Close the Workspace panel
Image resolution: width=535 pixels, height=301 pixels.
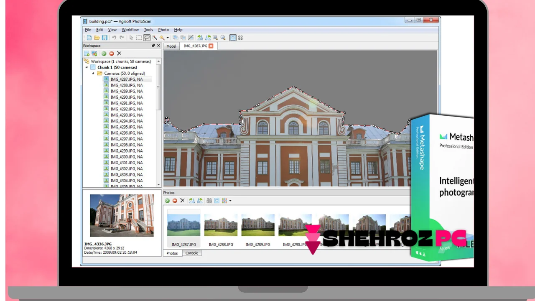coord(159,46)
